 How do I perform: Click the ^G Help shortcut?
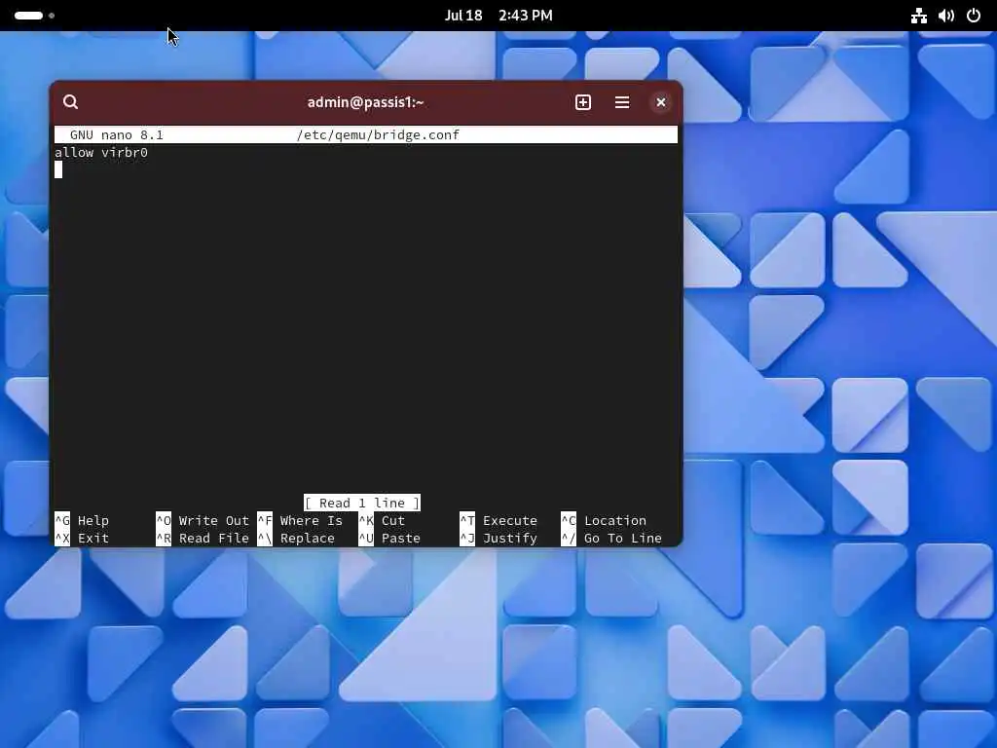click(x=82, y=520)
